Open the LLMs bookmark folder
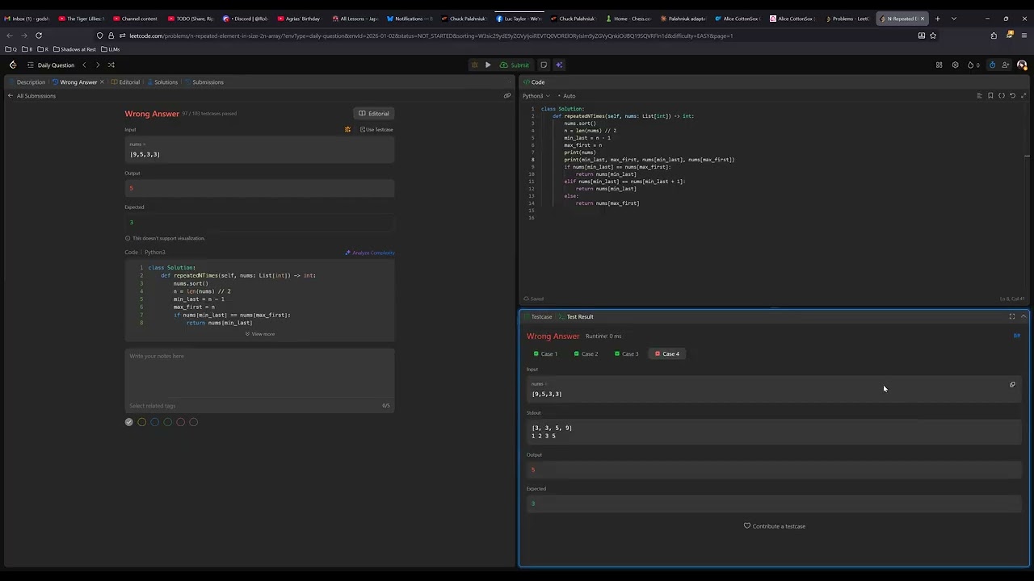The width and height of the screenshot is (1034, 581). click(111, 49)
